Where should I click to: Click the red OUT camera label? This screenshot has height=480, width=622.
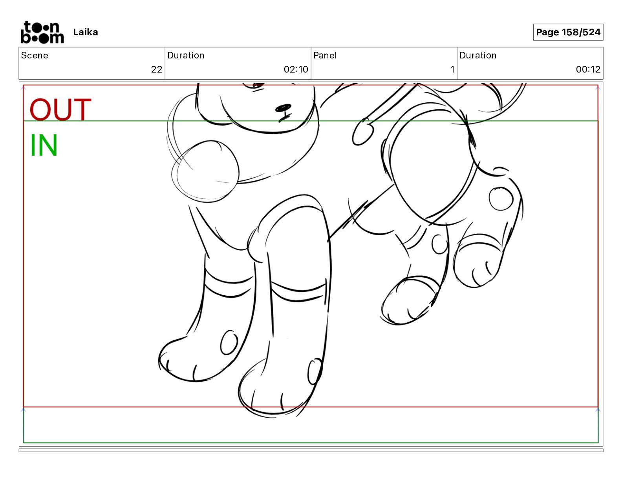(x=60, y=109)
